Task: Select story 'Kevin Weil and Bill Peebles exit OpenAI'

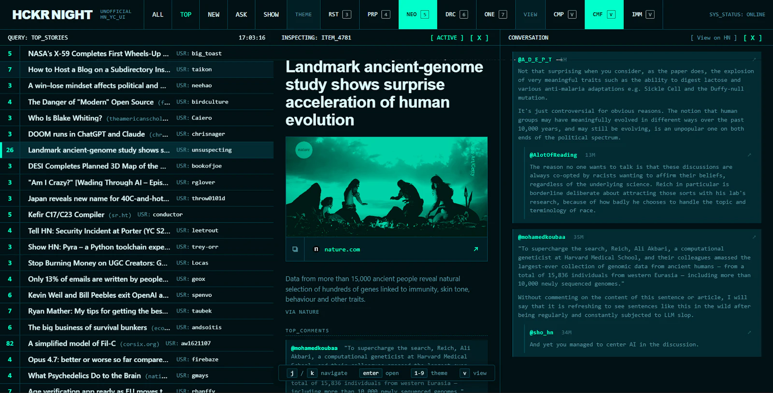Action: point(137,295)
